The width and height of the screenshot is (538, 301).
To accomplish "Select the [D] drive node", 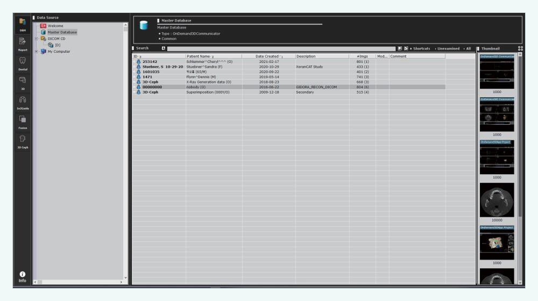I will click(x=58, y=45).
